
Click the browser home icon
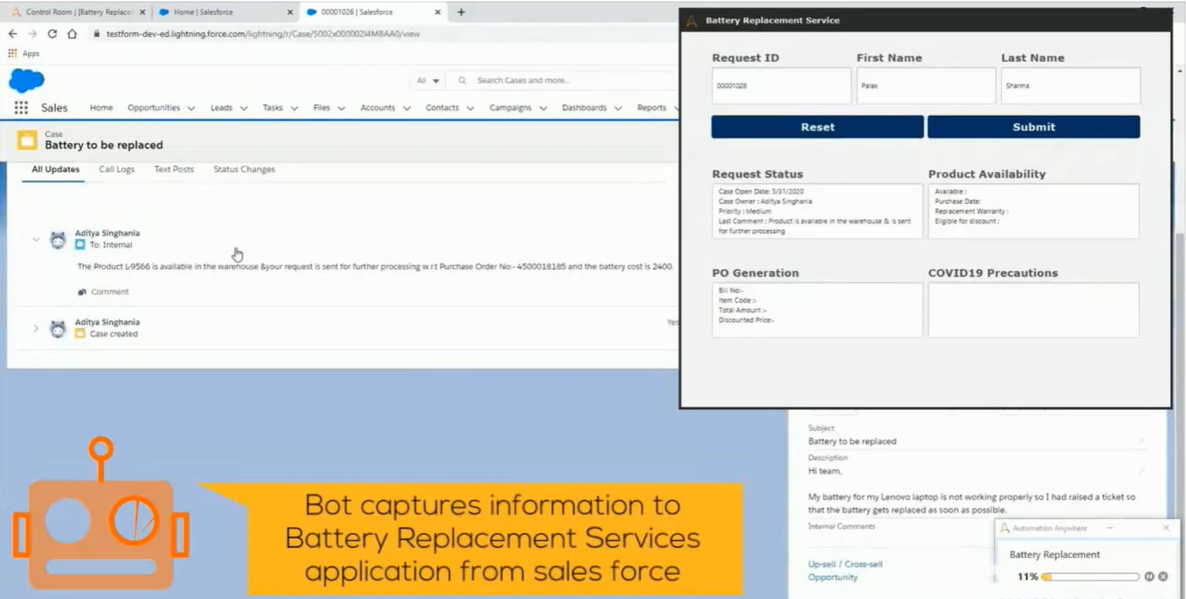click(72, 34)
